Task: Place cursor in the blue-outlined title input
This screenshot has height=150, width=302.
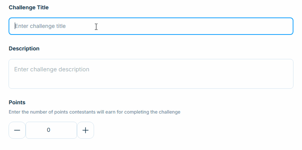Action: pyautogui.click(x=151, y=26)
